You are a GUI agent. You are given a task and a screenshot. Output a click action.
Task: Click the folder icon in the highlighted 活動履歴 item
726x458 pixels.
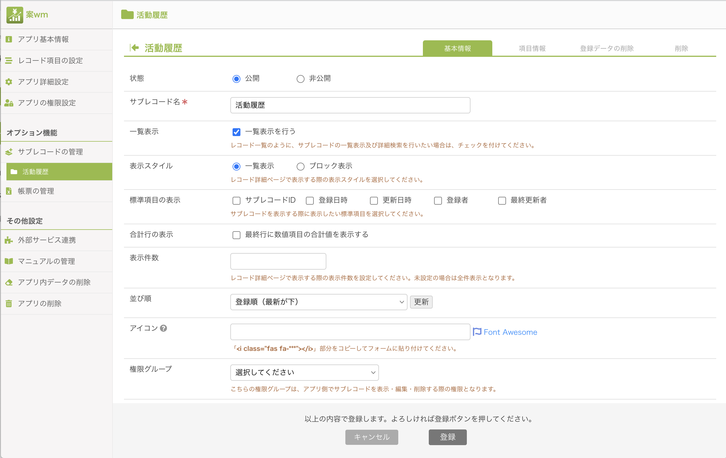(14, 172)
